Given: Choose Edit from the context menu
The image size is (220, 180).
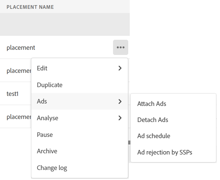Looking at the screenshot, I should pos(42,68).
